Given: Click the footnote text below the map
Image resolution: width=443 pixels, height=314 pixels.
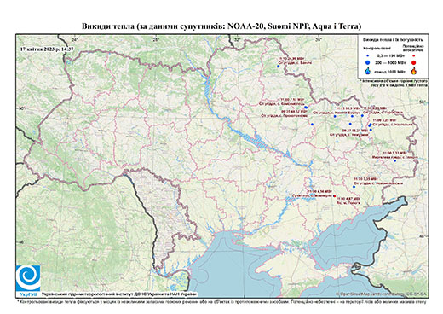Looking at the screenshot, I should click(x=221, y=300).
